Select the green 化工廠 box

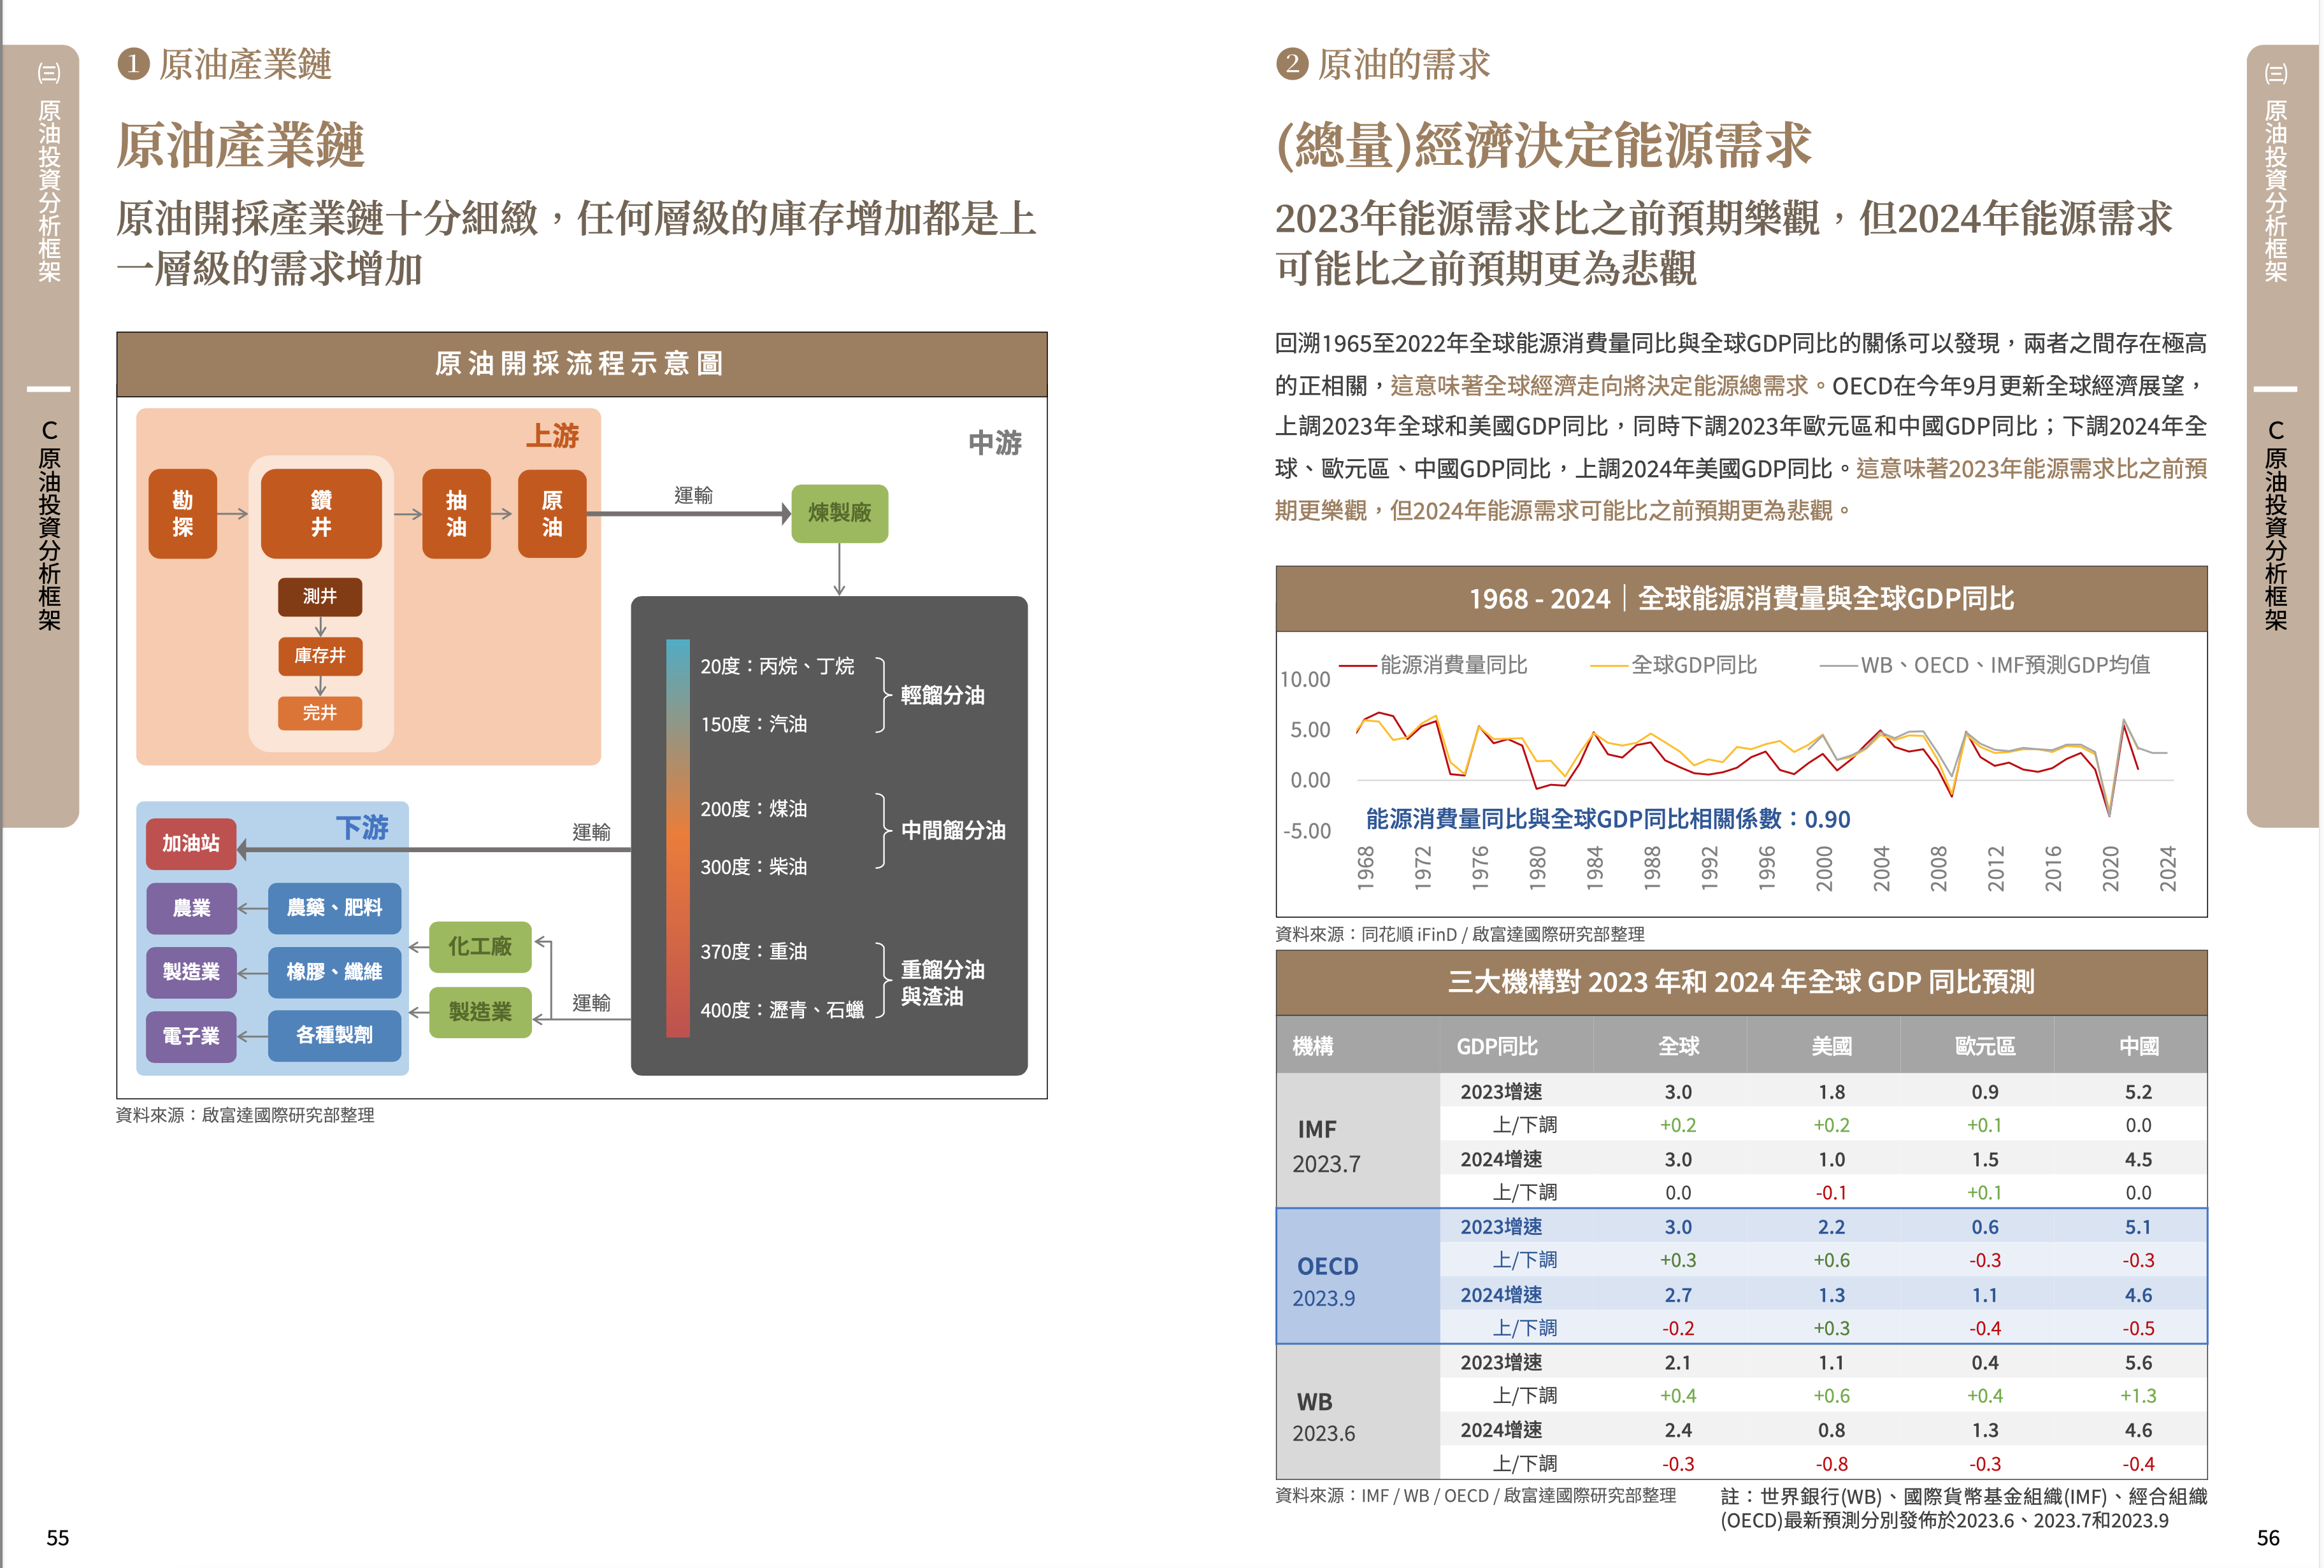(x=480, y=946)
